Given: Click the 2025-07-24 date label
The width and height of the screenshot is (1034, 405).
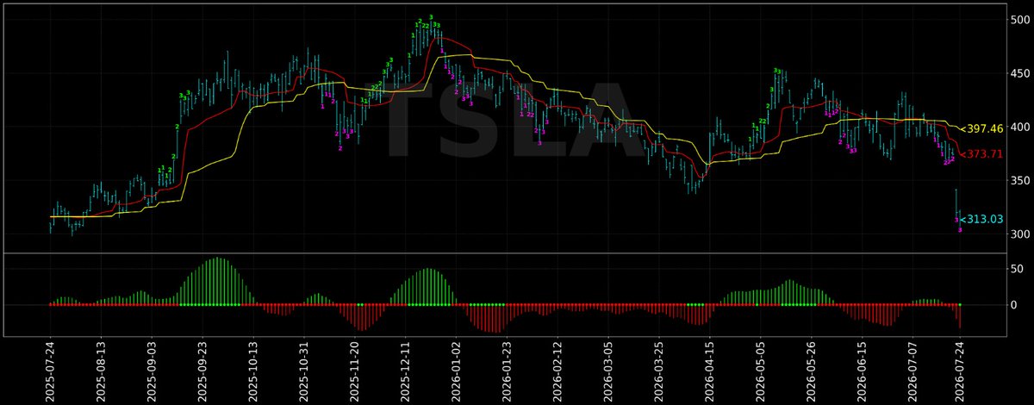Looking at the screenshot, I should [50, 371].
